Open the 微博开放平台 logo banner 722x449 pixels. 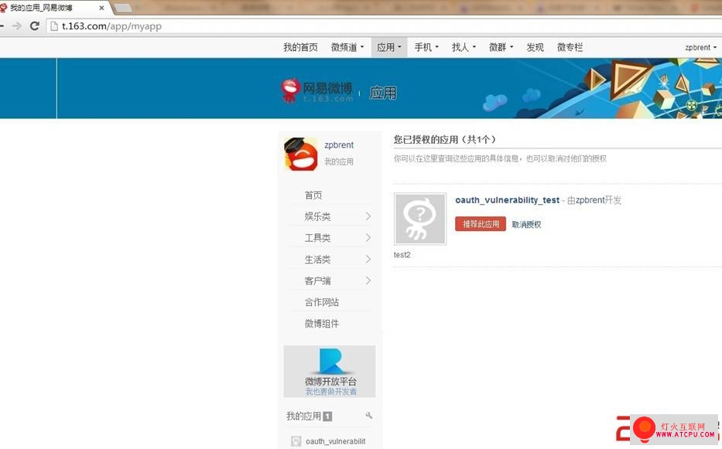[330, 372]
